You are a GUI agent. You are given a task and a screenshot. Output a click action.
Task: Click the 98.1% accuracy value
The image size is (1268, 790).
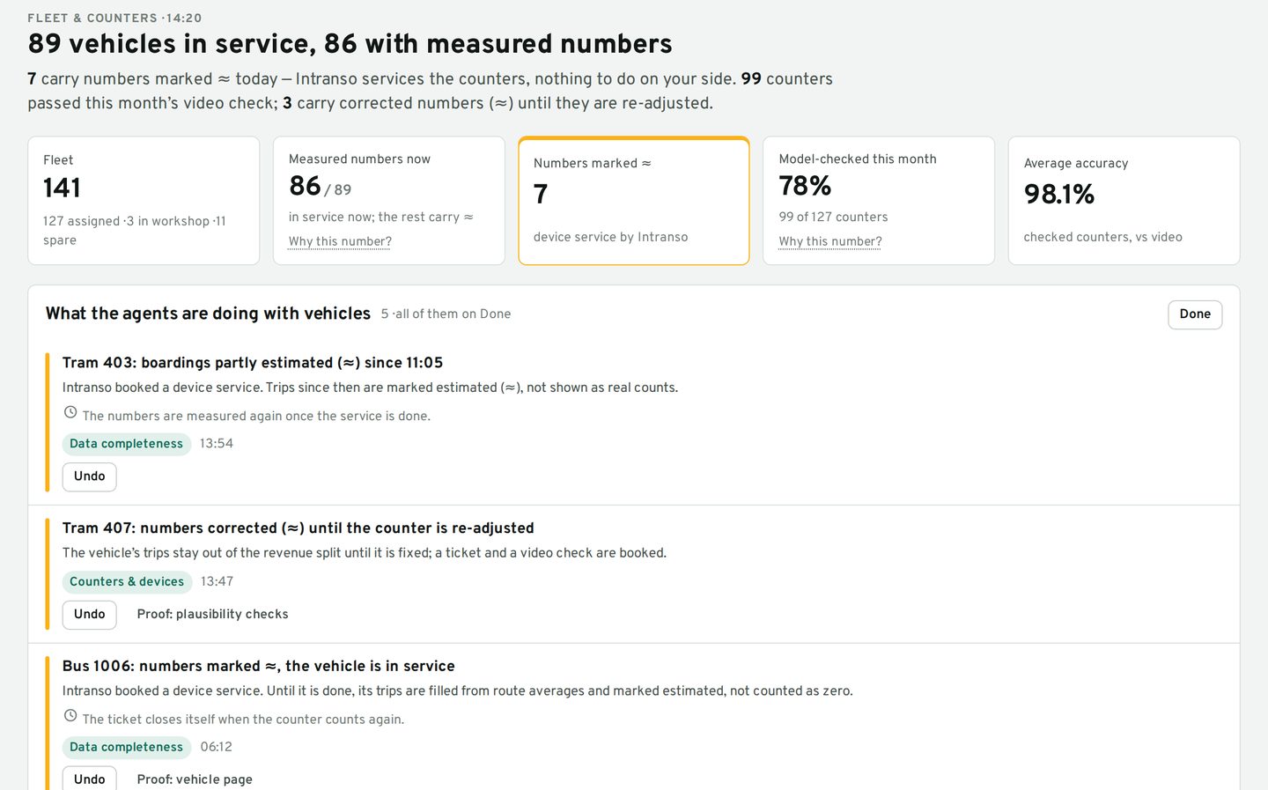tap(1059, 194)
